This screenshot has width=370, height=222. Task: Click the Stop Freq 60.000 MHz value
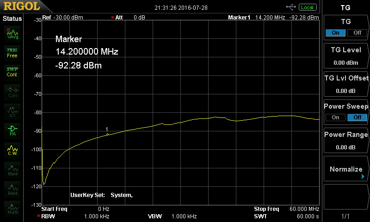pyautogui.click(x=304, y=209)
